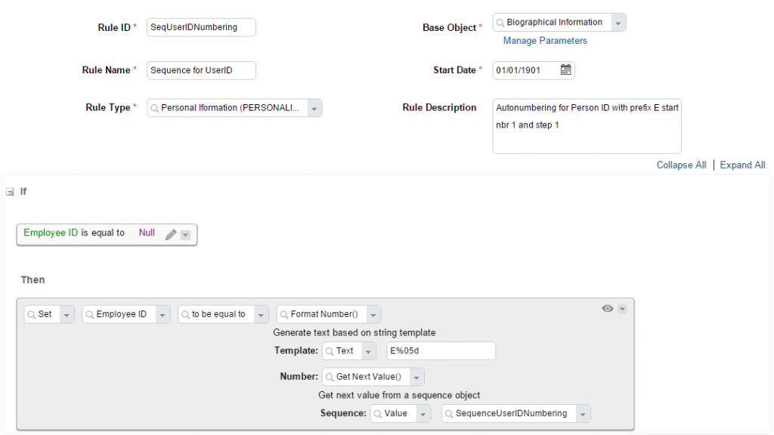Click the Rule ID input field

201,28
